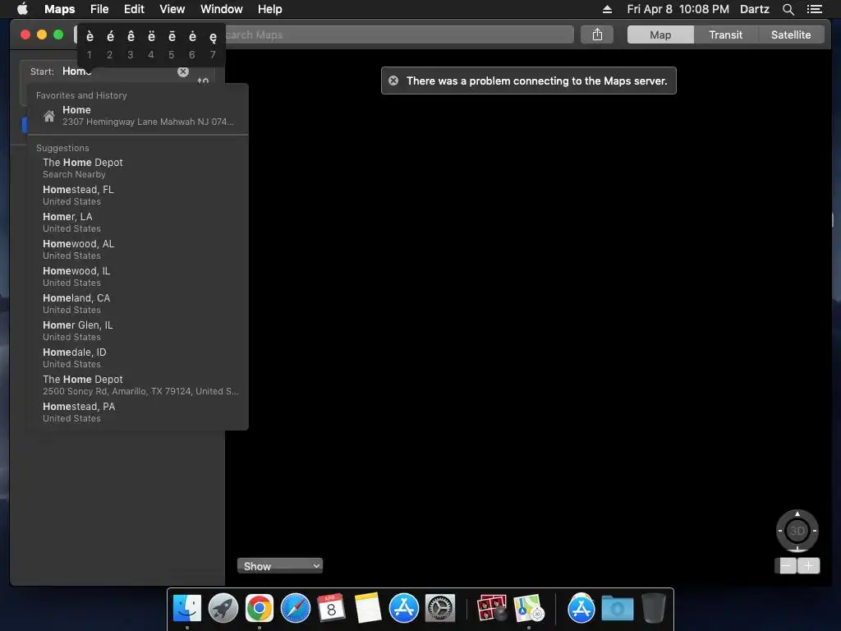The width and height of the screenshot is (841, 631).
Task: Choose accent character ė option 6
Action: coord(192,44)
